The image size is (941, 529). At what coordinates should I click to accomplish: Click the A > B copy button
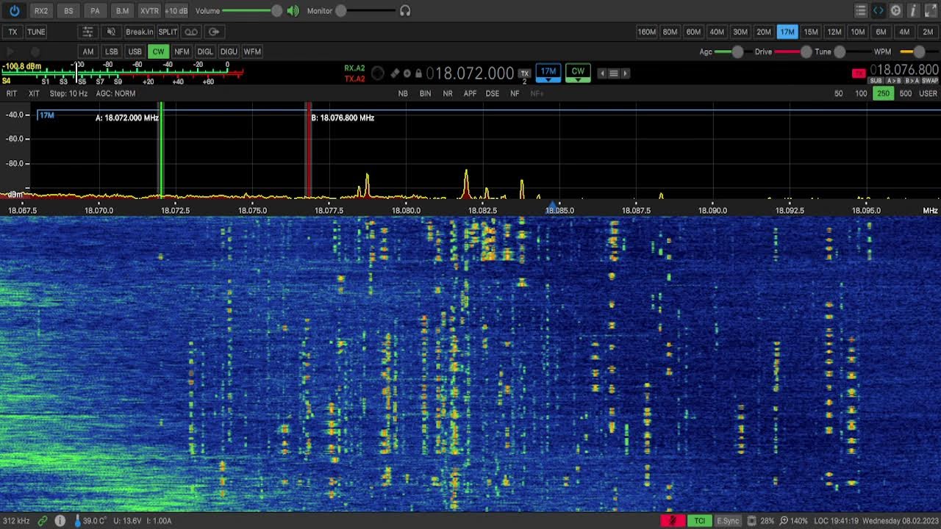894,81
